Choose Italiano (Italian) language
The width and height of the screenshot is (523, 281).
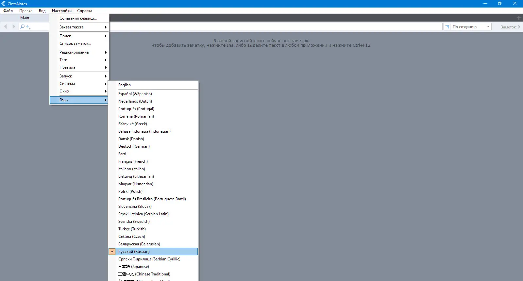tap(153, 169)
